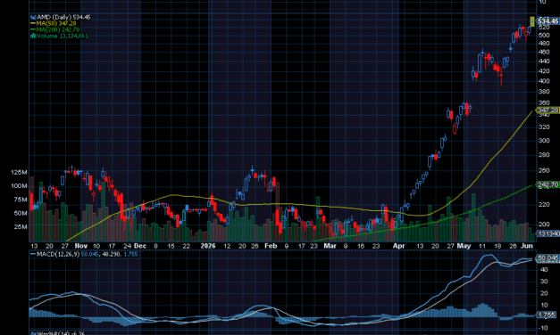560x335 pixels.
Task: Click the green line swatch beside MA(200)
Action: tap(33, 29)
